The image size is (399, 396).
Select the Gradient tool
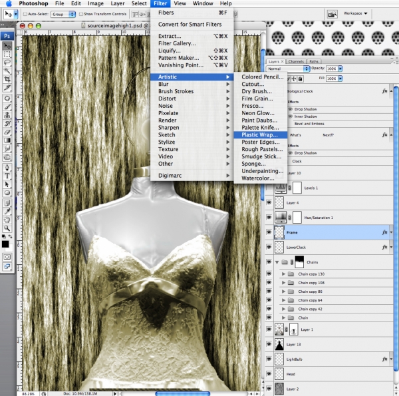point(7,140)
